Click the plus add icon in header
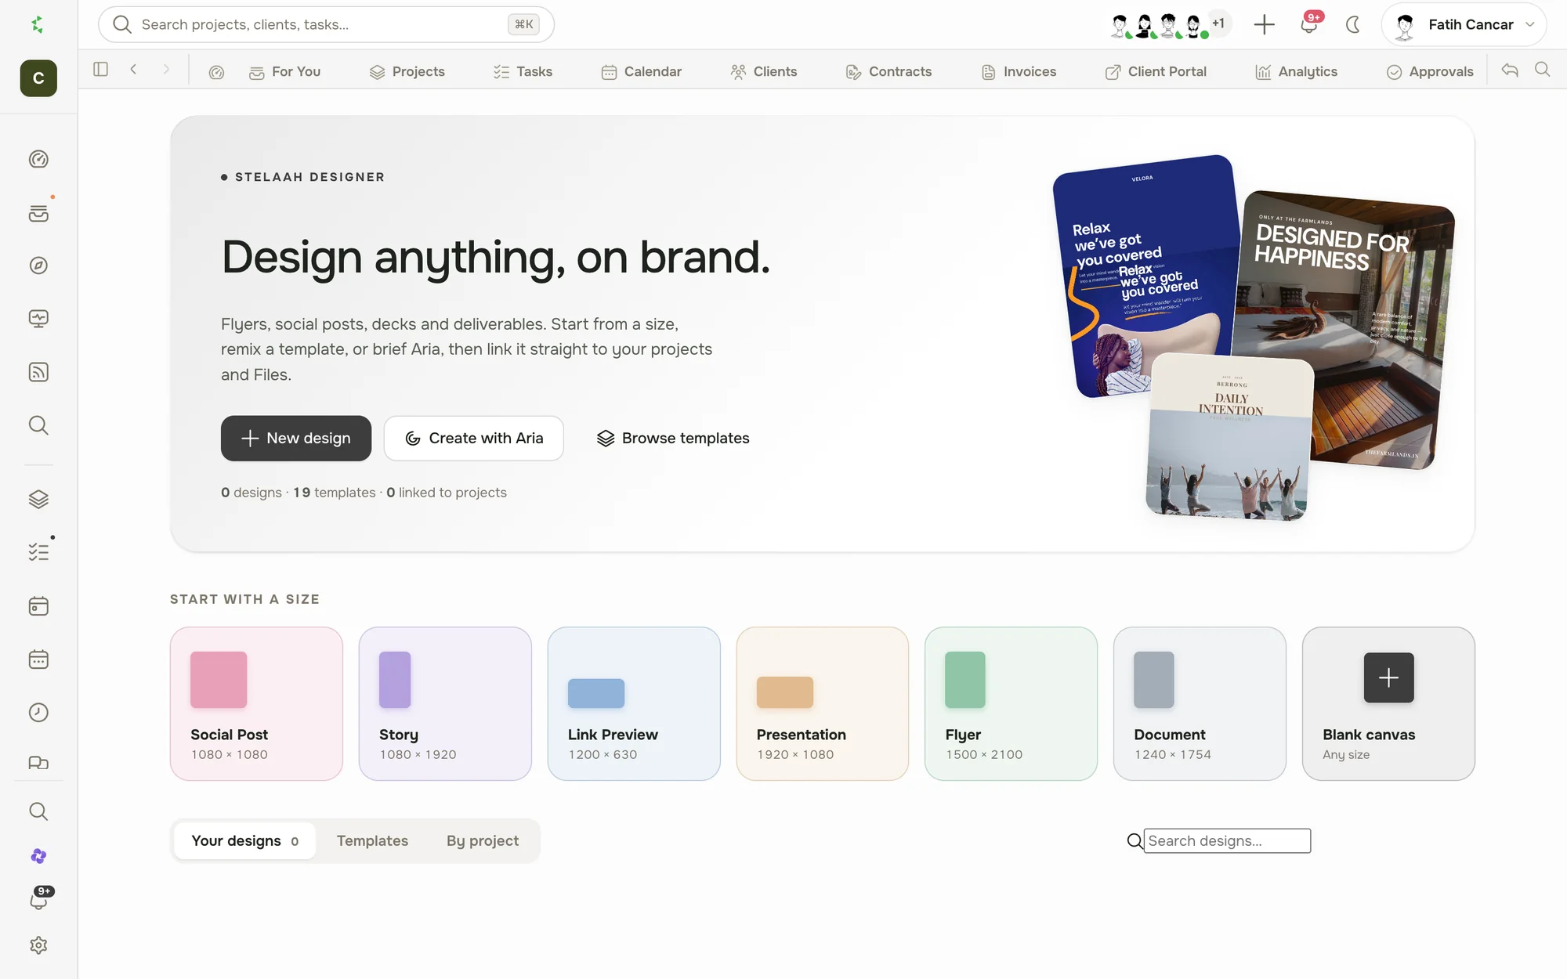The image size is (1567, 979). tap(1264, 24)
